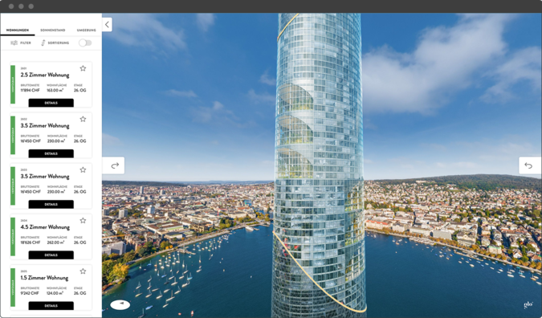Switch to the Sonnenstand tab
The height and width of the screenshot is (318, 542).
point(52,30)
